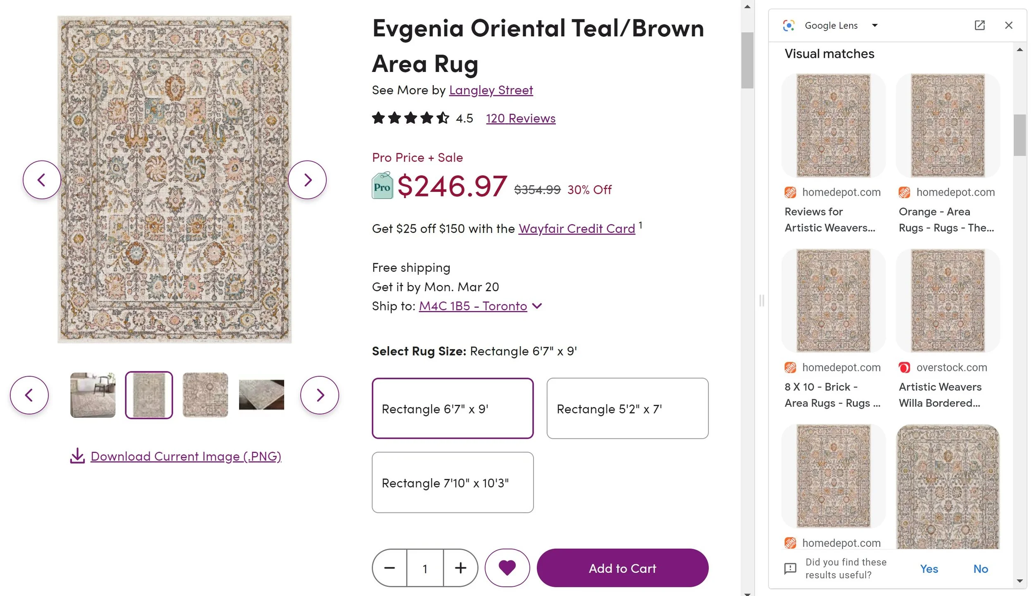The image size is (1034, 596).
Task: Select Rectangle 5'2" x 7' size
Action: coord(627,408)
